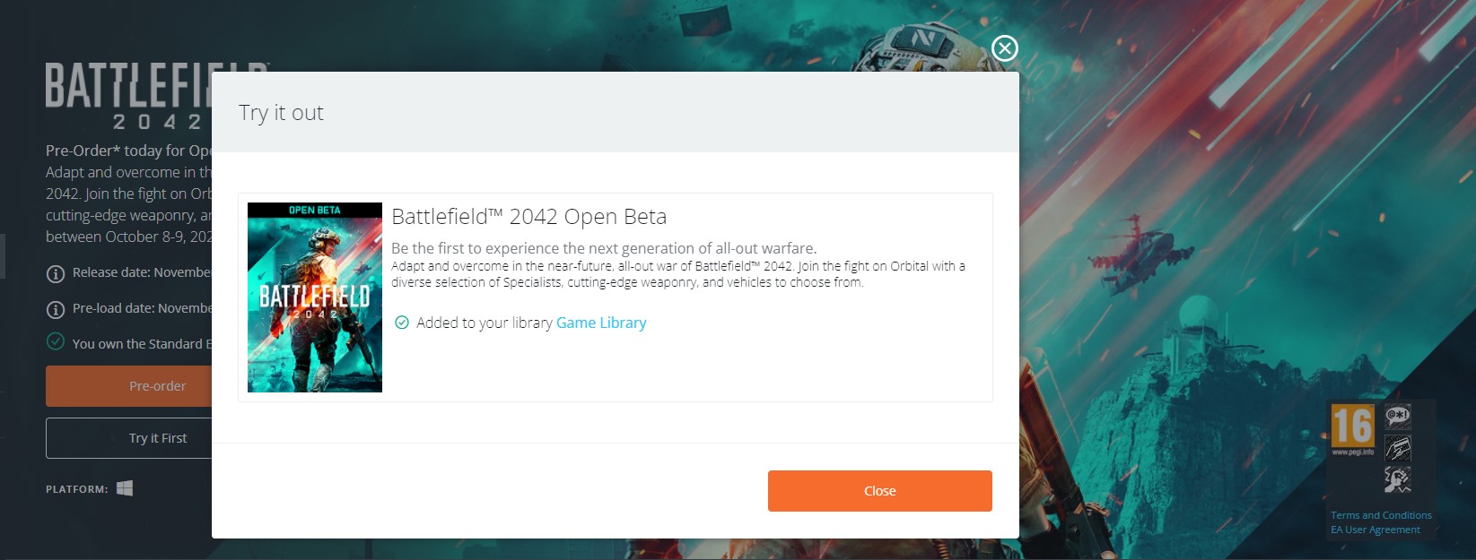Viewport: 1476px width, 560px height.
Task: Click the Pre-order button
Action: pyautogui.click(x=129, y=386)
